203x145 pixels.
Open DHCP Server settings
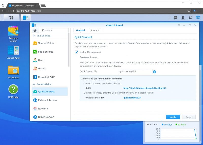pyautogui.click(x=50, y=117)
